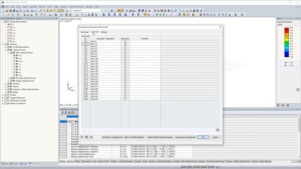
Task: Select 'Maximum vectorial displacement' row in results table
Action: 130,154
